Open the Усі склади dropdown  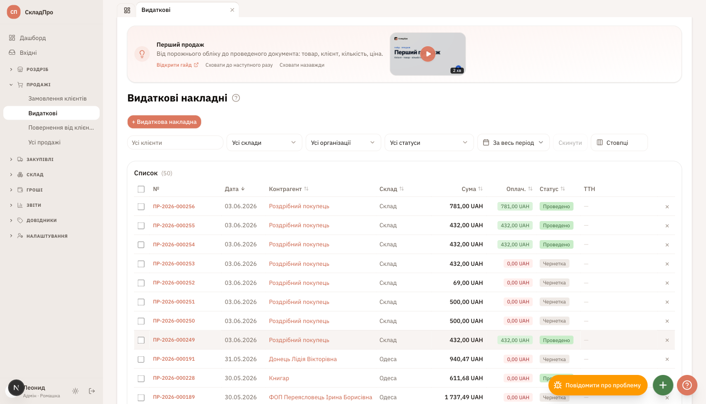tap(264, 142)
